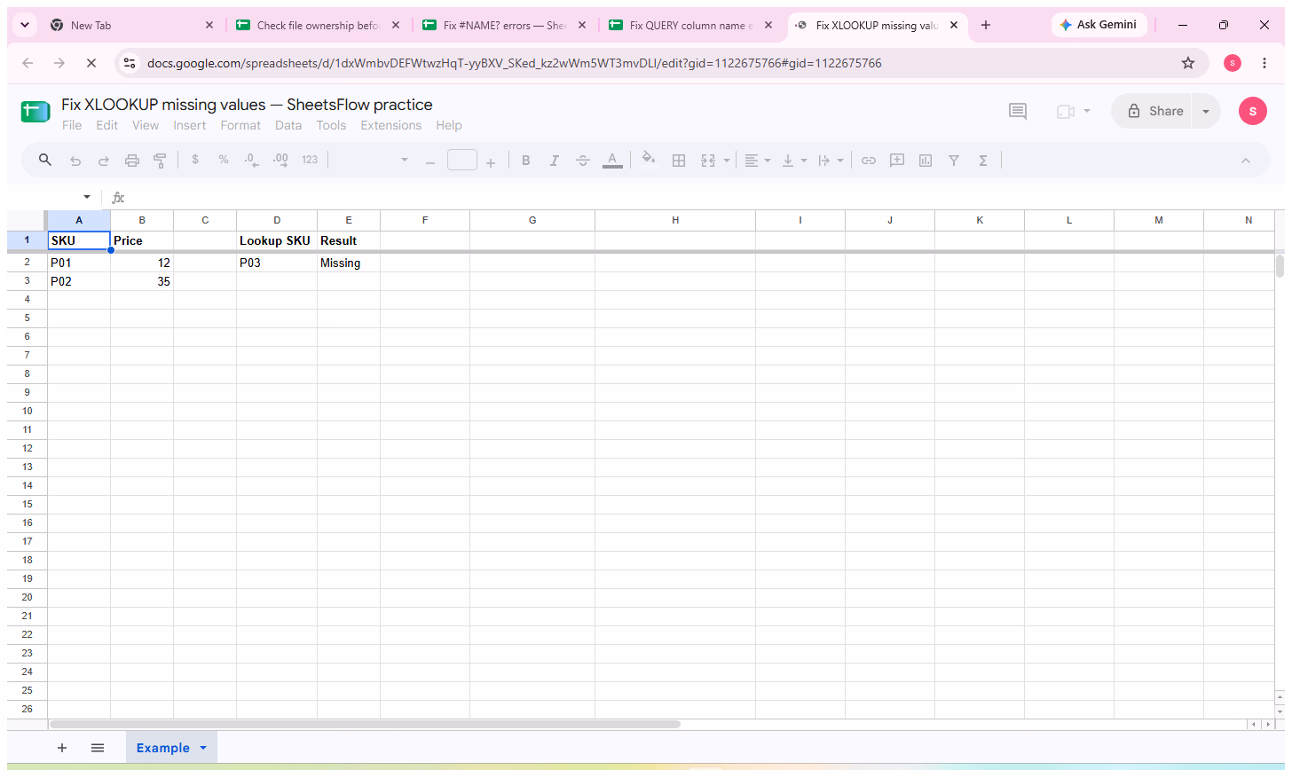Format as currency with dollar icon

tap(195, 161)
